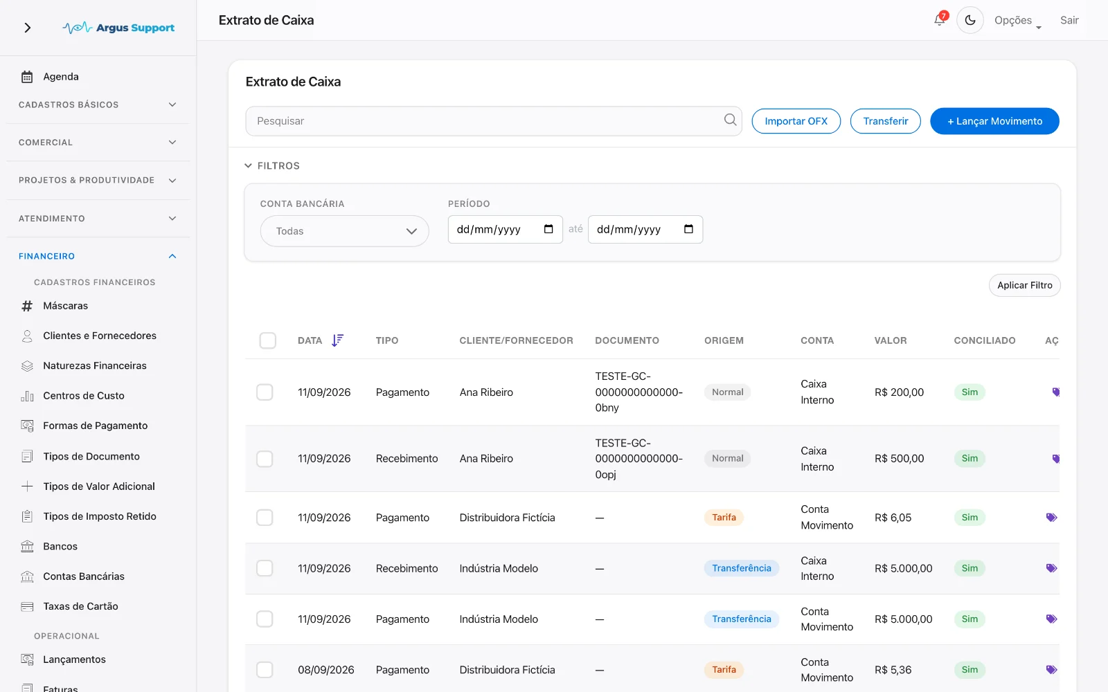Toggle dark mode moon icon
The height and width of the screenshot is (692, 1108).
click(970, 20)
